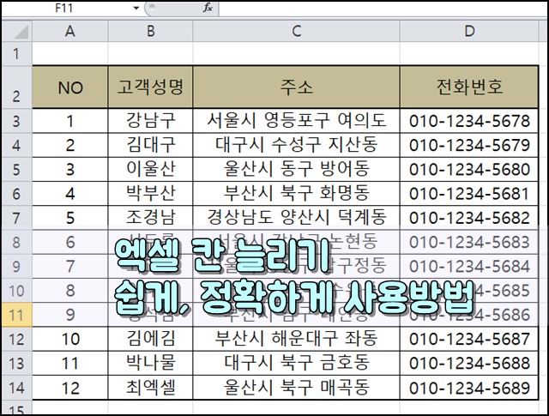Click address 부산시 해운대구 좌동
549x416 pixels.
click(x=296, y=339)
